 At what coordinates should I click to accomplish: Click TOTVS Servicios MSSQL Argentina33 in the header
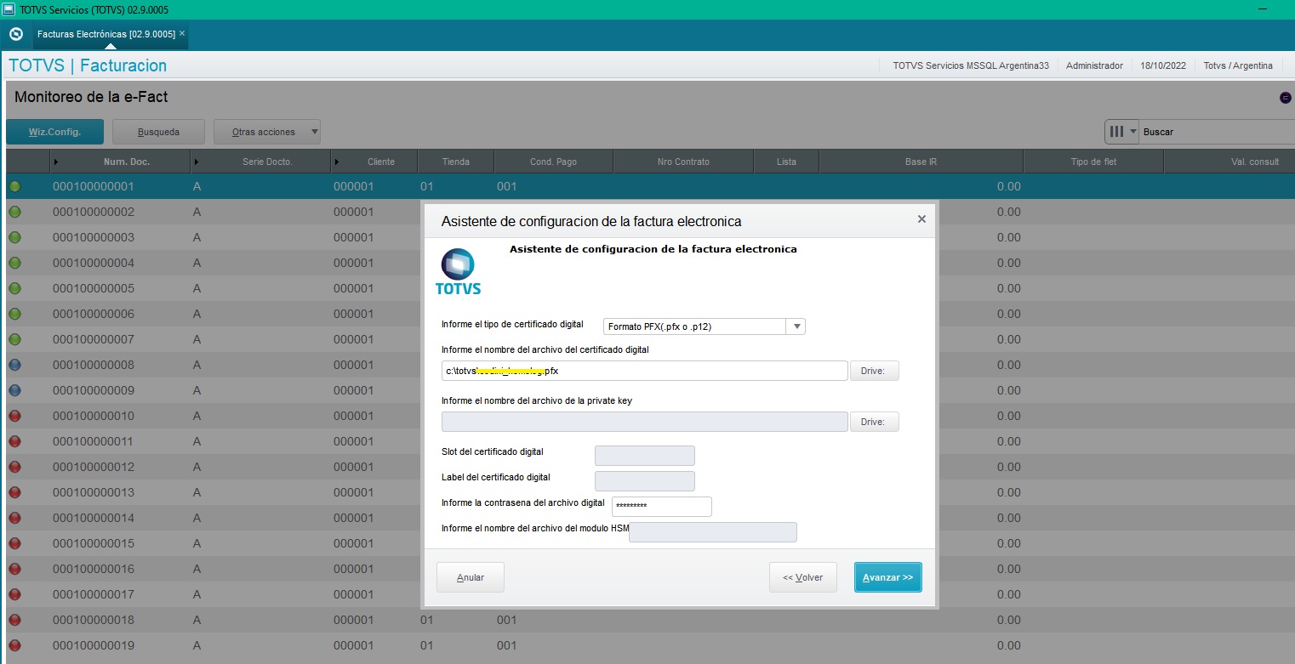pyautogui.click(x=971, y=65)
